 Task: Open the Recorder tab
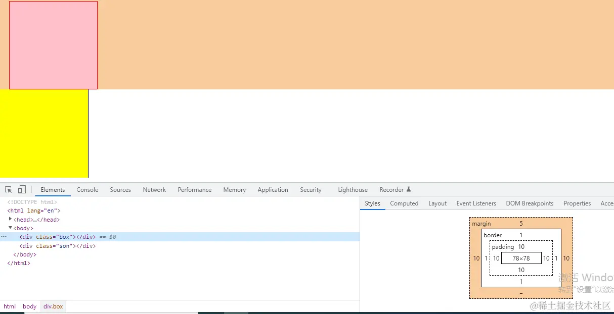coord(391,190)
